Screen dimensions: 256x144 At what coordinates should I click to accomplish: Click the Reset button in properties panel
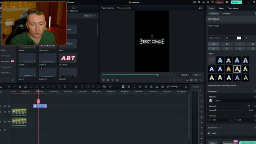(x=213, y=143)
